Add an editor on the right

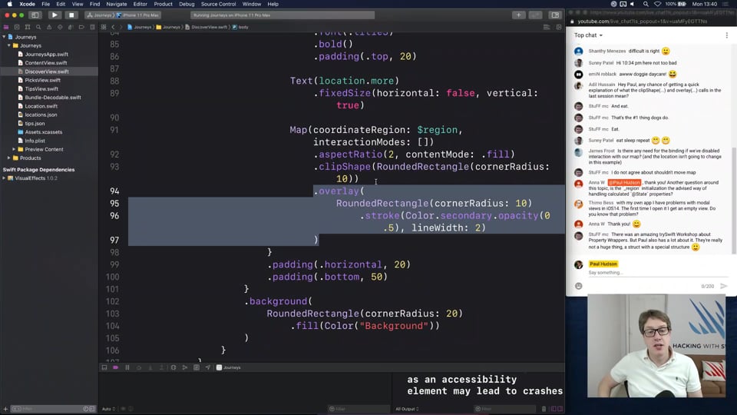point(559,28)
